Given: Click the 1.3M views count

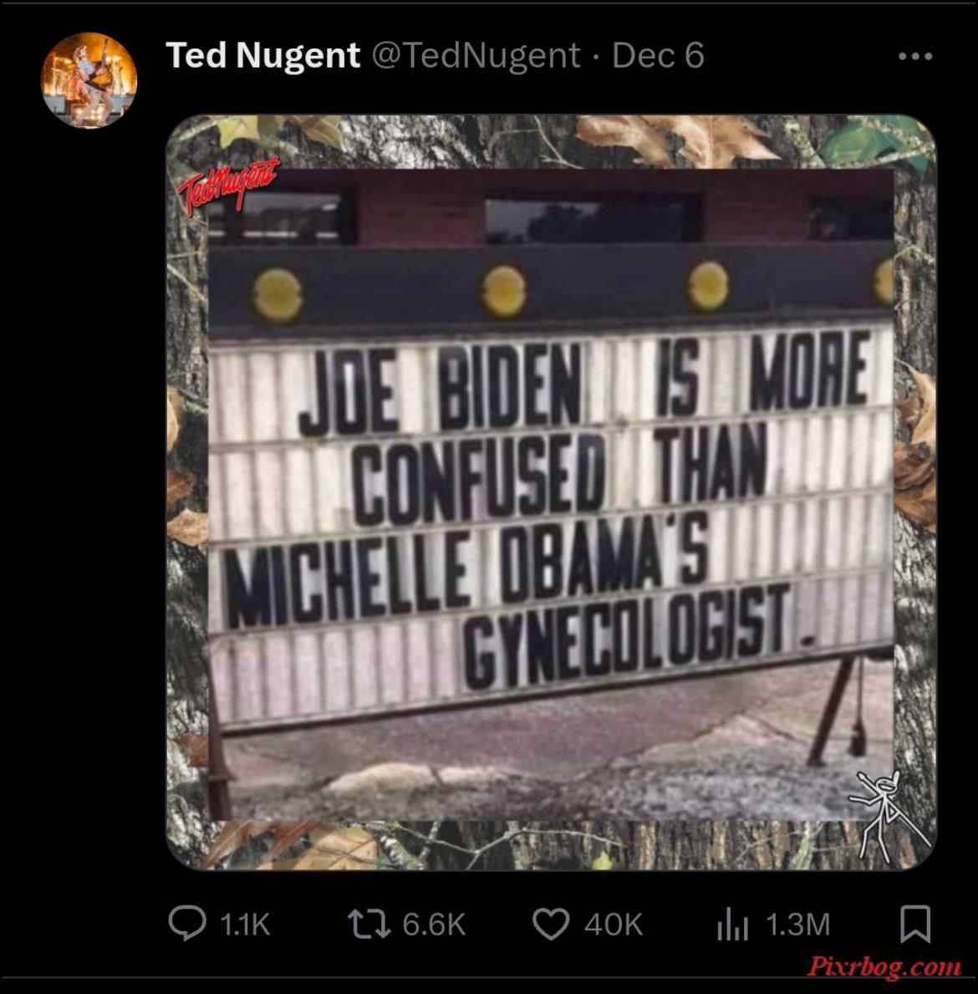Looking at the screenshot, I should [x=798, y=925].
